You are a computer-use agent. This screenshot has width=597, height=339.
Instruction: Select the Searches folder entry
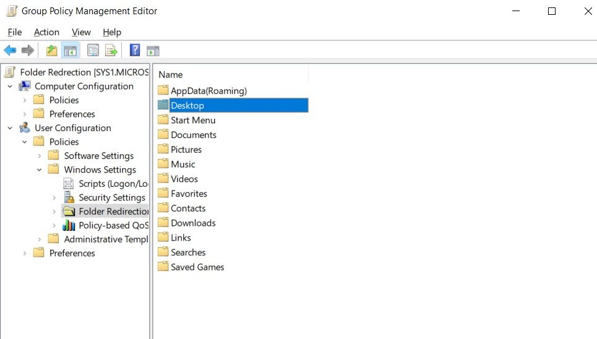coord(188,252)
